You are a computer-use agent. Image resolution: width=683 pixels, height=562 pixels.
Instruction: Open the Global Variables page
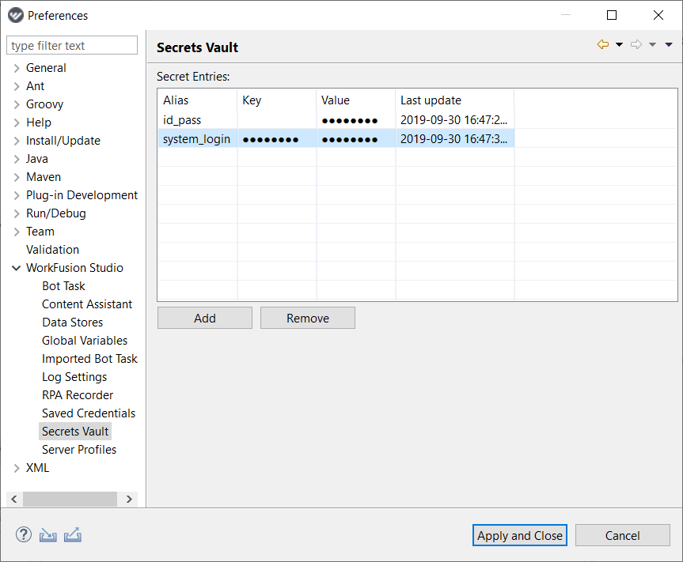pyautogui.click(x=85, y=341)
